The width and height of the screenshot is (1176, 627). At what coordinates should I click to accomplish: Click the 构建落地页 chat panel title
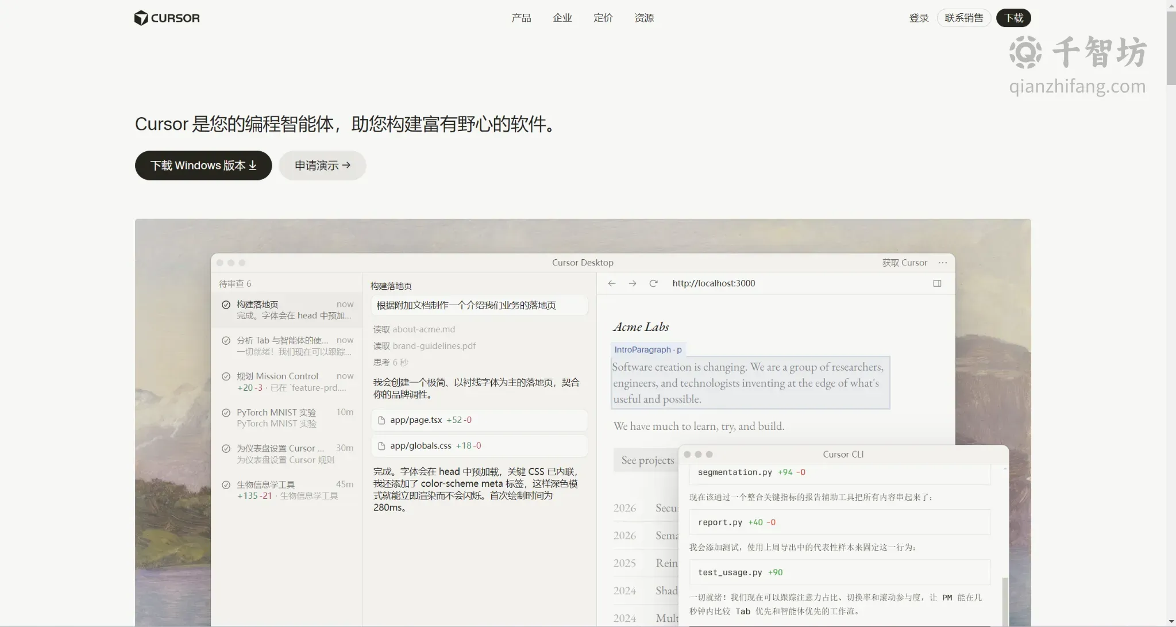point(391,286)
